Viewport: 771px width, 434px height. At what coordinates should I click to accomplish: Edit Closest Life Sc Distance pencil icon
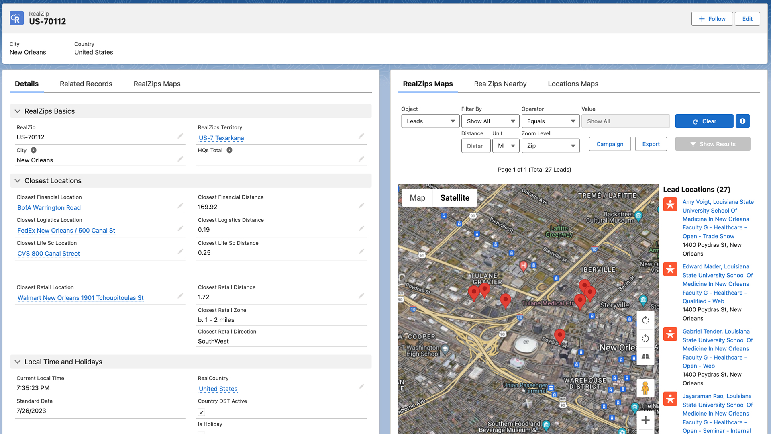pyautogui.click(x=361, y=252)
